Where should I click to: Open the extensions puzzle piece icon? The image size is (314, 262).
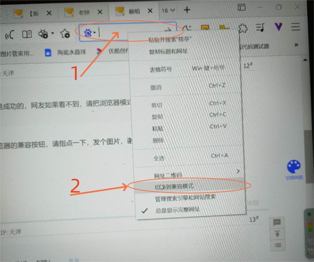[x=242, y=28]
